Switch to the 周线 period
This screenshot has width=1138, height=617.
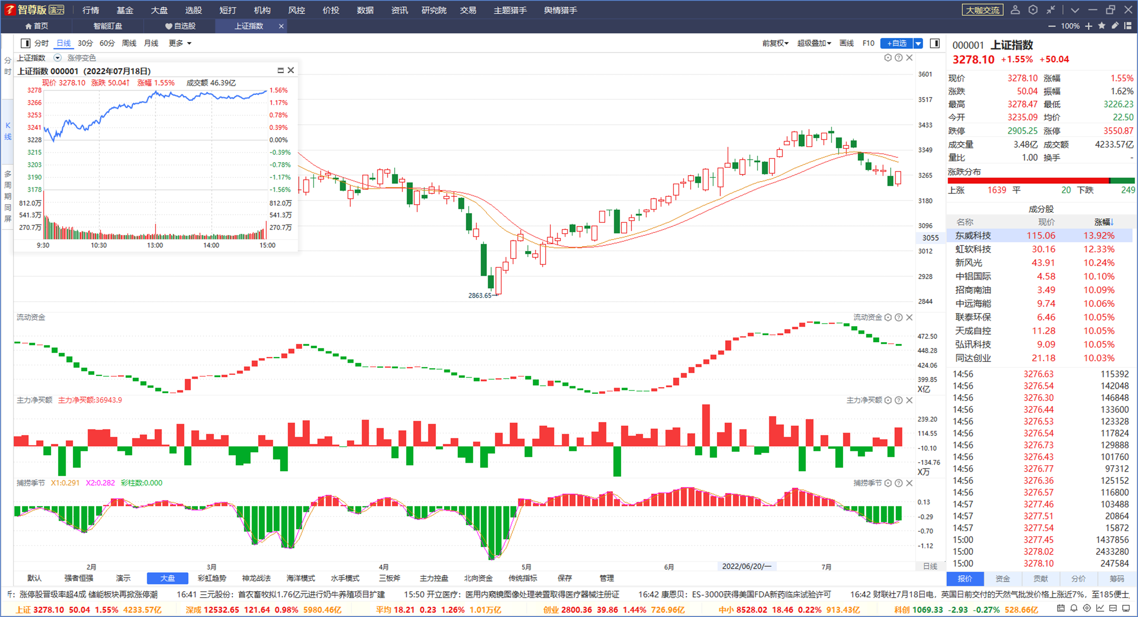click(129, 43)
